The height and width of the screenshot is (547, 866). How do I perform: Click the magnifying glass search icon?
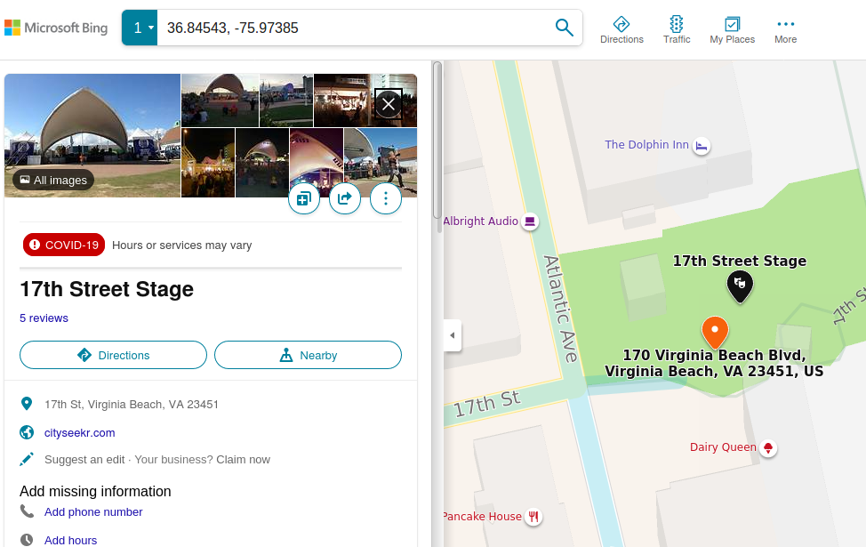(x=564, y=27)
